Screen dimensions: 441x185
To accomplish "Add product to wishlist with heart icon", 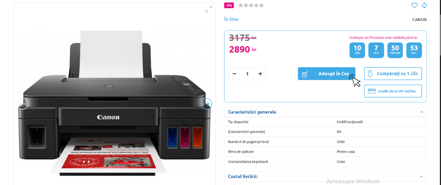I will [414, 5].
